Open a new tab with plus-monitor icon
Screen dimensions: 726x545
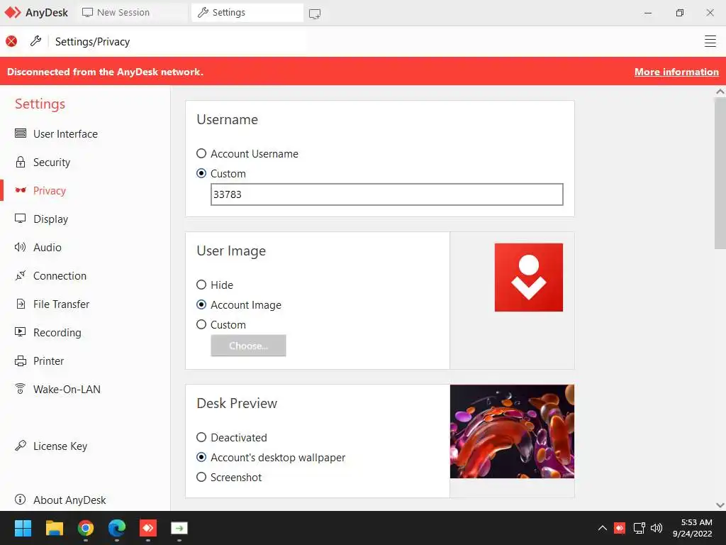315,13
